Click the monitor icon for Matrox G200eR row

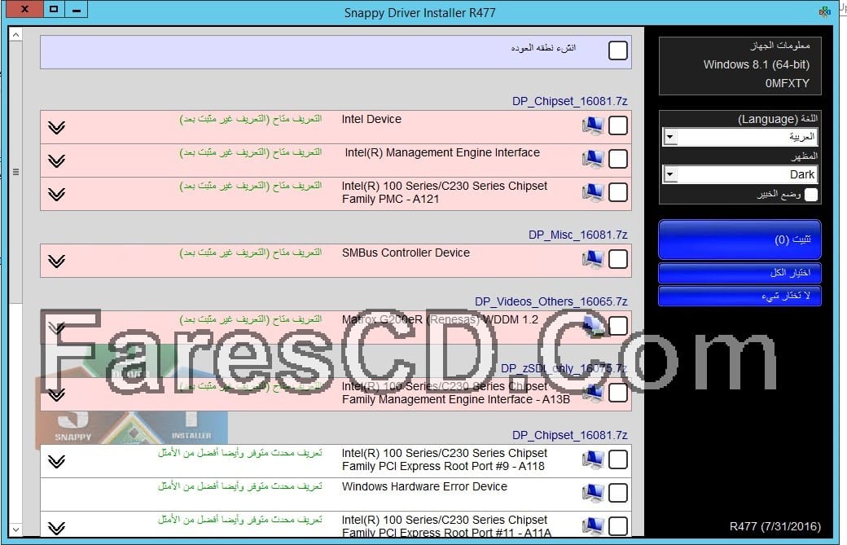[x=594, y=326]
